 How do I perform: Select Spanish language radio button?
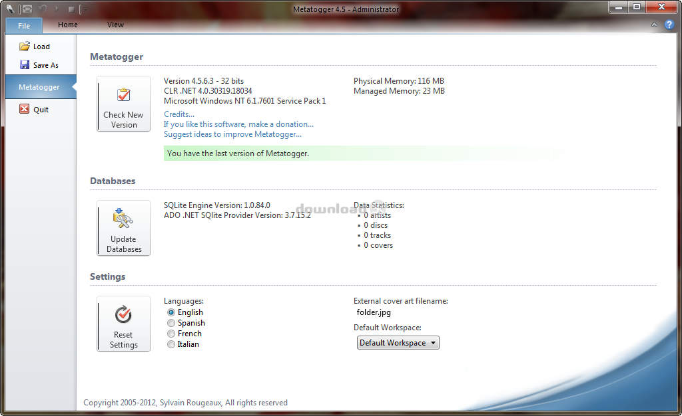[171, 323]
